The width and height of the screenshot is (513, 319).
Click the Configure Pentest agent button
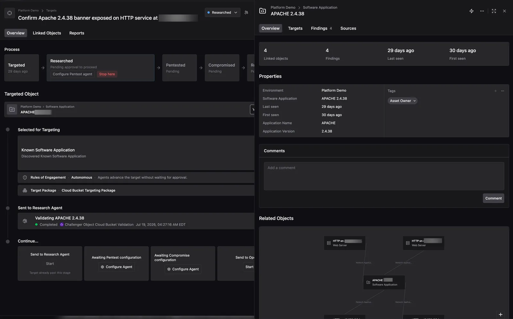[72, 74]
